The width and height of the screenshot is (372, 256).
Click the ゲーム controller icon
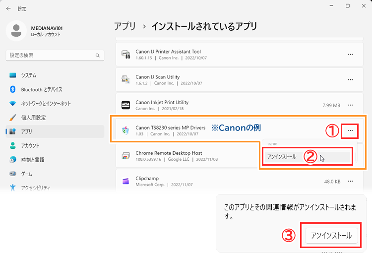(12, 174)
